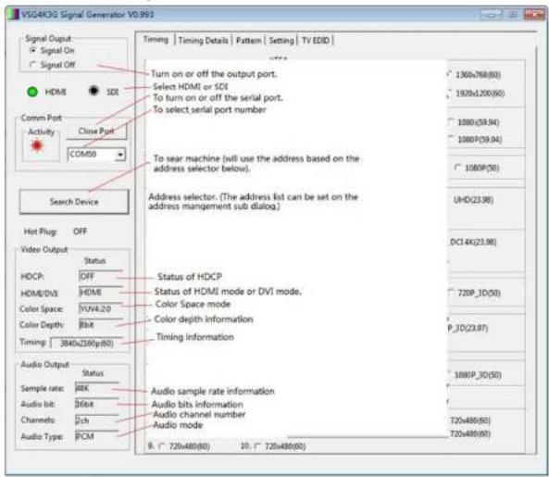Click the Audio bit field showing 16bit
The image size is (549, 477).
[x=96, y=404]
